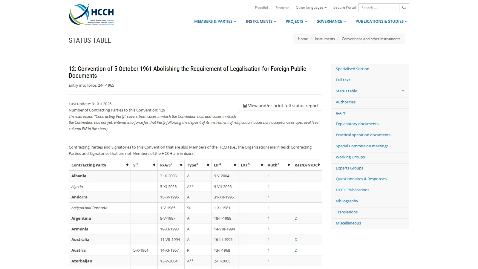Select the Algeria row name
The width and height of the screenshot is (478, 269).
tap(77, 187)
